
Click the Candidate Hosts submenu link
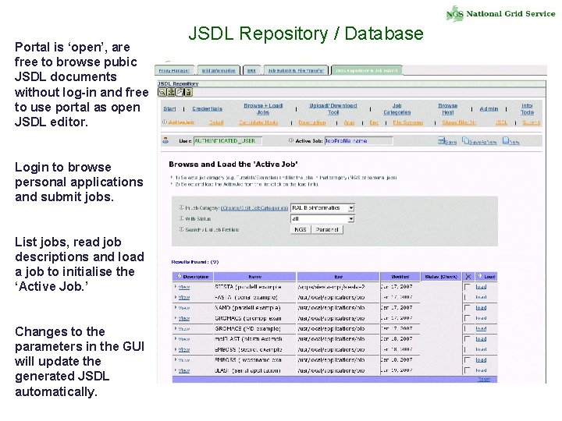click(x=258, y=122)
